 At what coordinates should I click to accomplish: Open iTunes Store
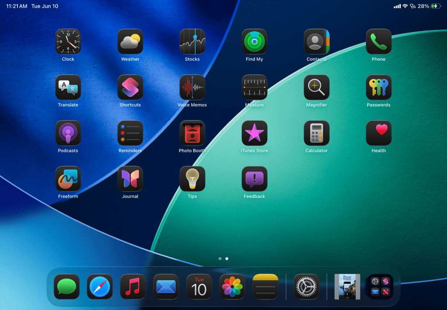click(x=254, y=133)
